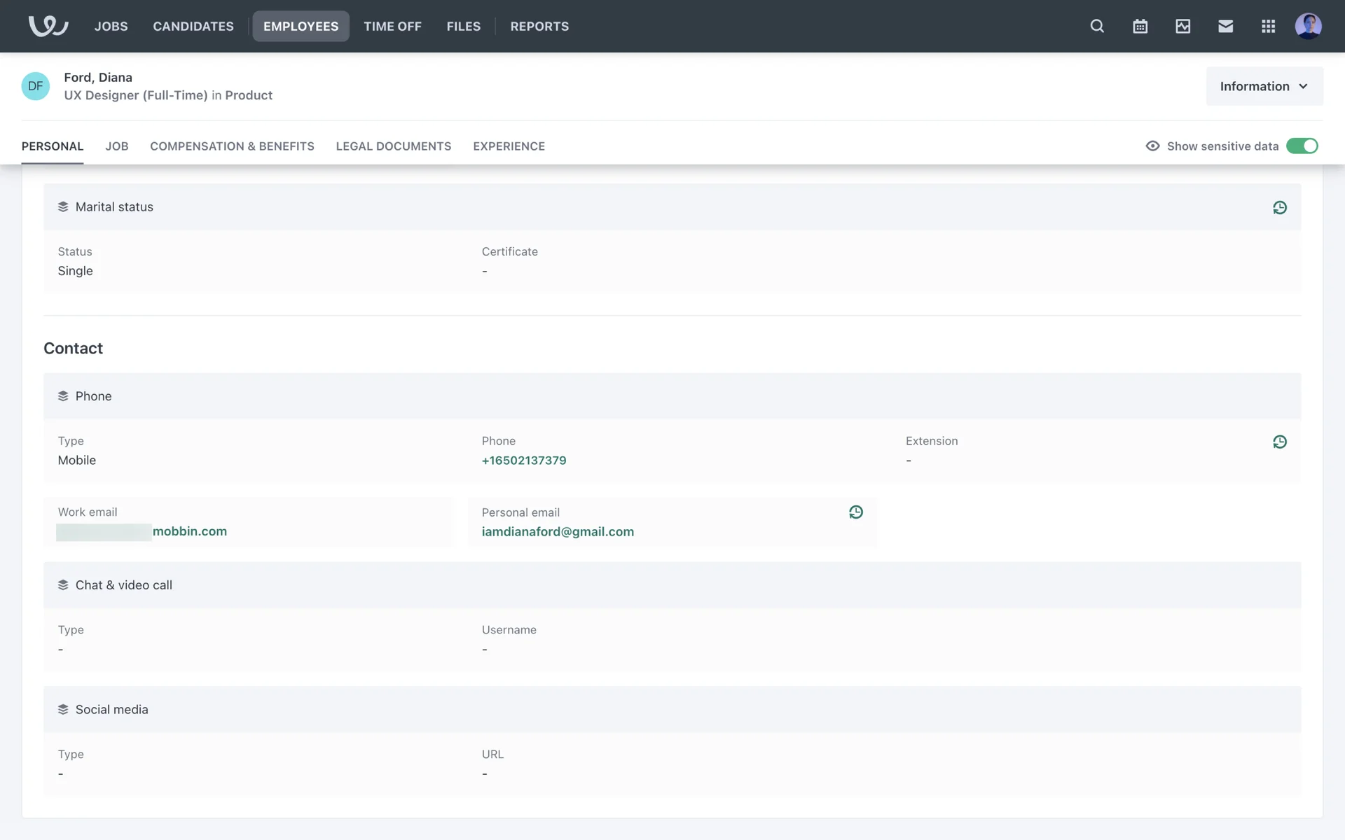The image size is (1345, 840).
Task: Click iamdianaford@gmail.com email link
Action: point(558,531)
